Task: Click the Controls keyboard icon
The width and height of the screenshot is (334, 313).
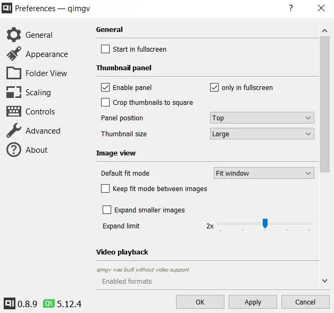Action: [13, 112]
